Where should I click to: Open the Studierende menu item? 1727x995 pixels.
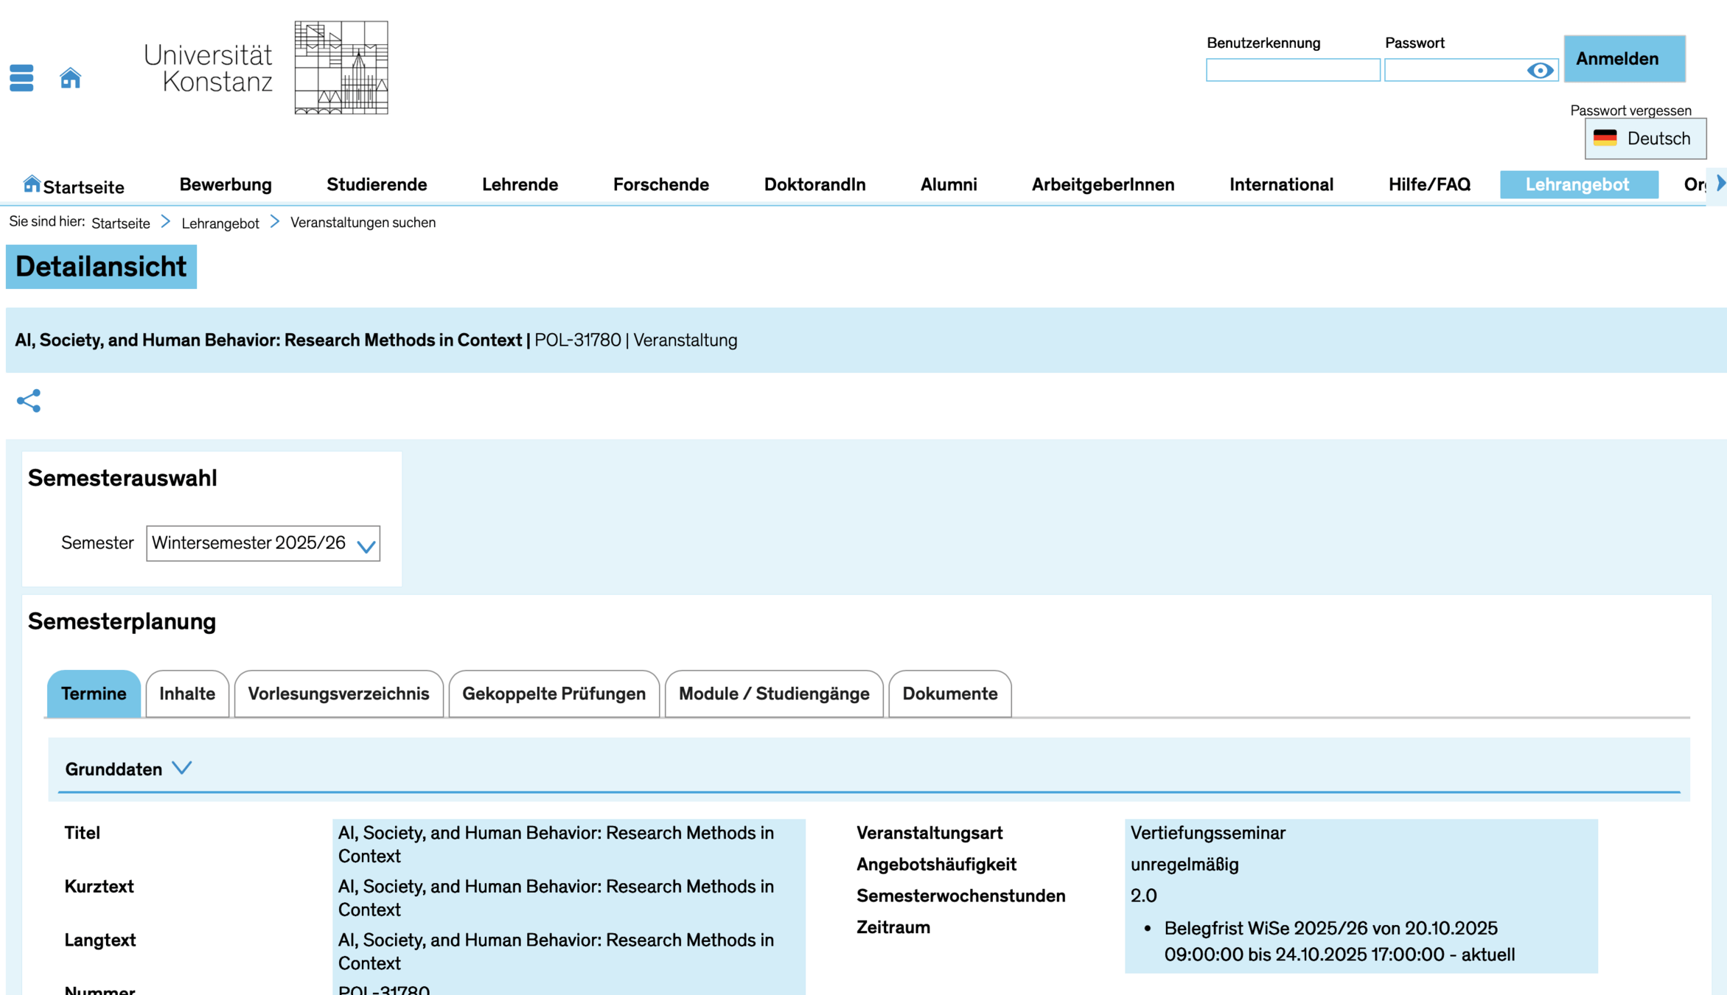pos(377,184)
